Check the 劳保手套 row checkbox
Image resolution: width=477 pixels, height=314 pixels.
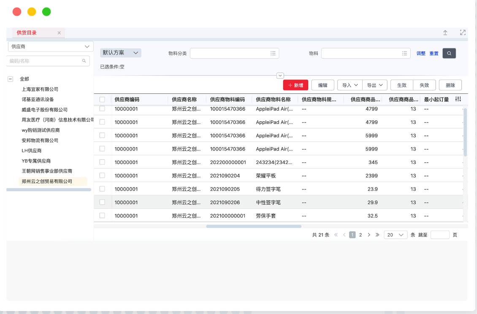click(102, 216)
